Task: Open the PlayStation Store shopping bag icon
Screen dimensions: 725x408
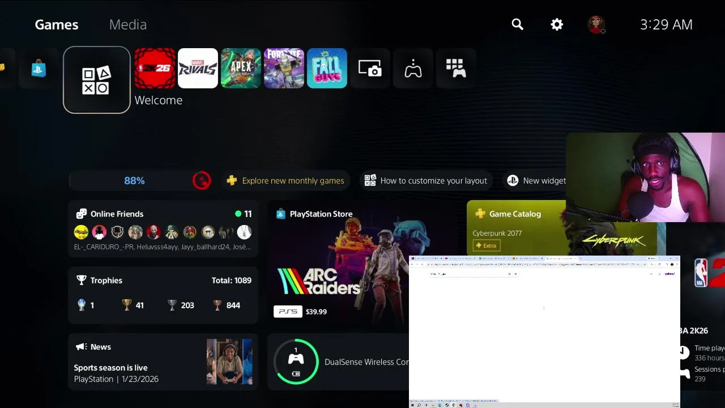Action: click(x=39, y=69)
